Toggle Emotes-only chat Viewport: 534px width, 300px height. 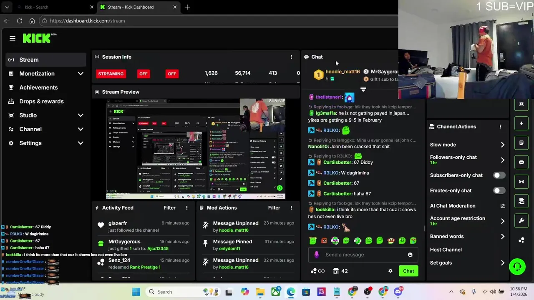(499, 190)
